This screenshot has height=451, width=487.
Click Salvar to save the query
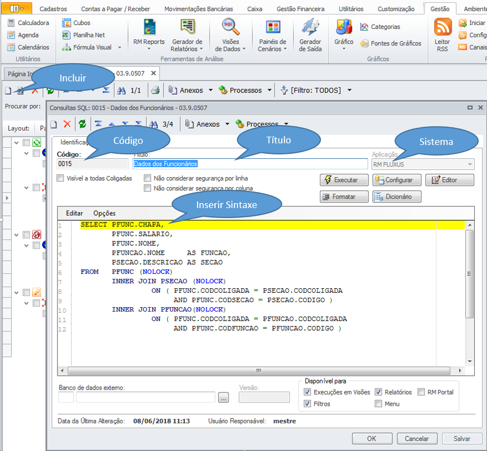pos(462,439)
